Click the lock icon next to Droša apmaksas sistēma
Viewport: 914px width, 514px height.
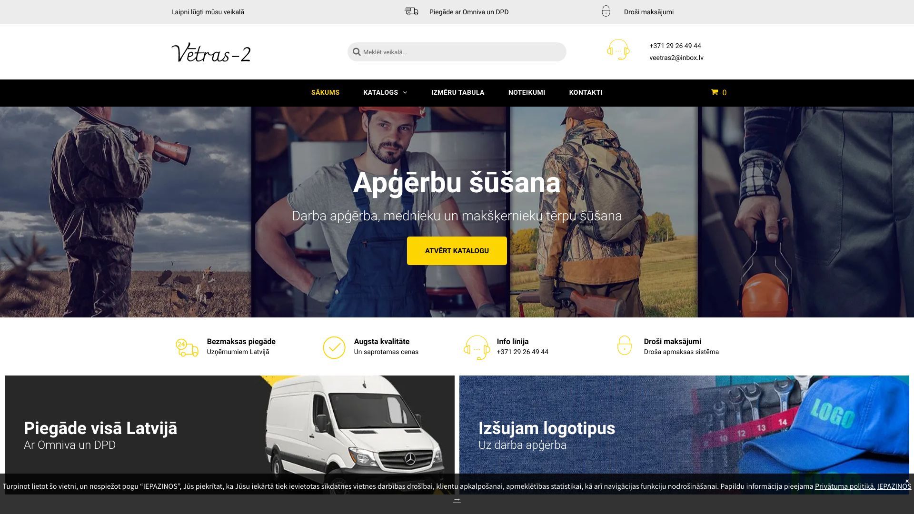pyautogui.click(x=625, y=347)
